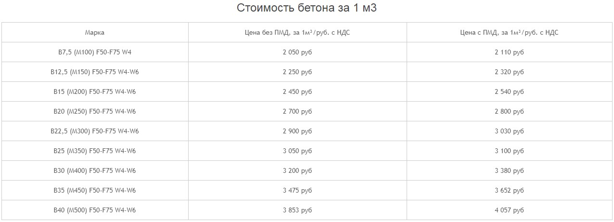Select the 3 030 руб price cell
The height and width of the screenshot is (222, 614).
click(509, 131)
